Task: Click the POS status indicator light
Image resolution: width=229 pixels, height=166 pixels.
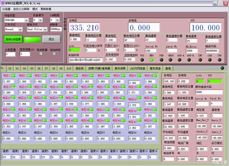Action: (x=142, y=60)
